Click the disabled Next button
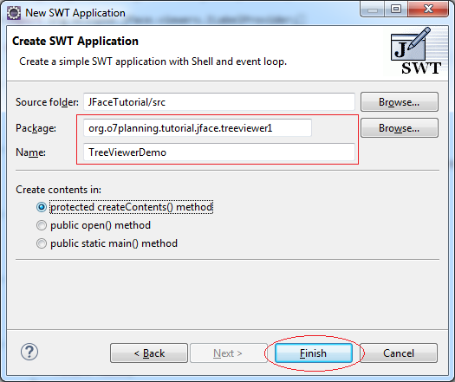 click(x=228, y=353)
